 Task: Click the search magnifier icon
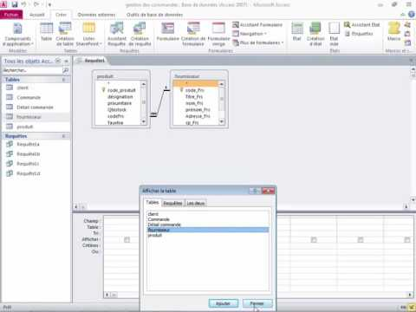[x=66, y=70]
